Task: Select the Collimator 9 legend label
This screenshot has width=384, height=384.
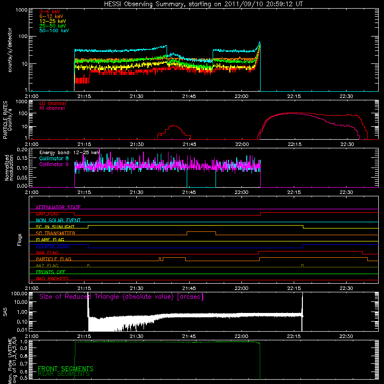Action: click(54, 164)
